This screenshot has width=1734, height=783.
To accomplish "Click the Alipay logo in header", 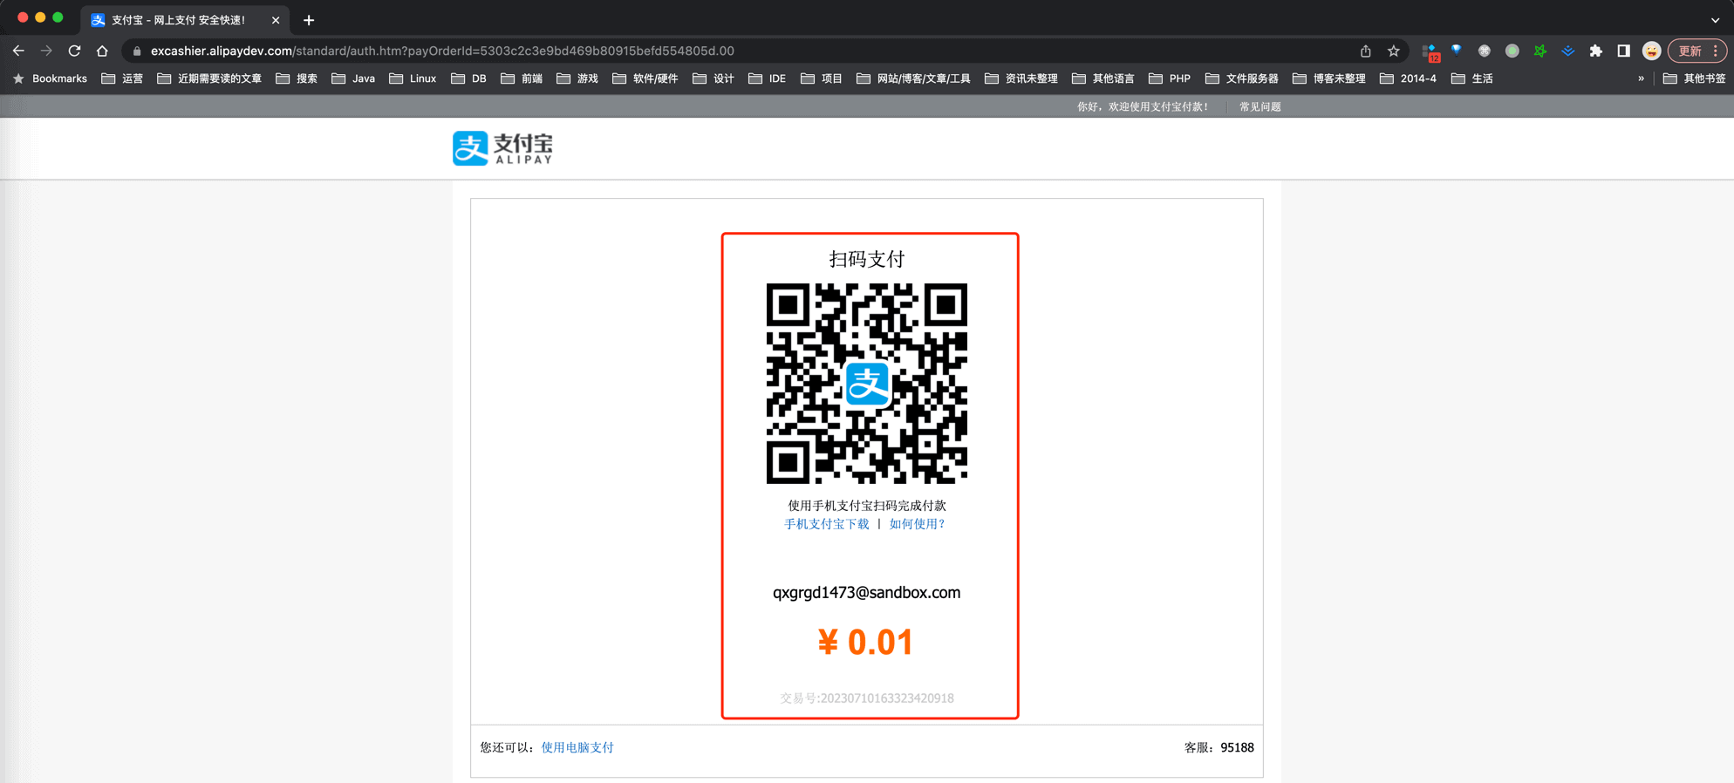I will 502,148.
